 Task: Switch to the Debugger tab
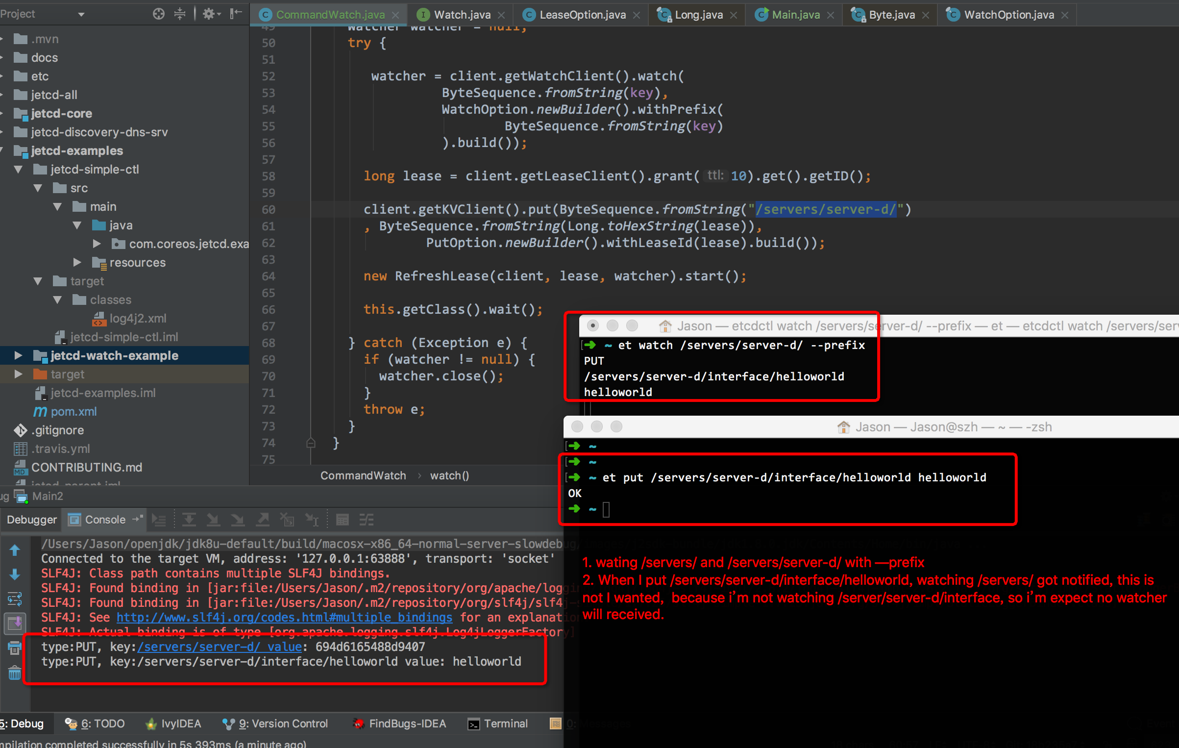click(x=31, y=519)
